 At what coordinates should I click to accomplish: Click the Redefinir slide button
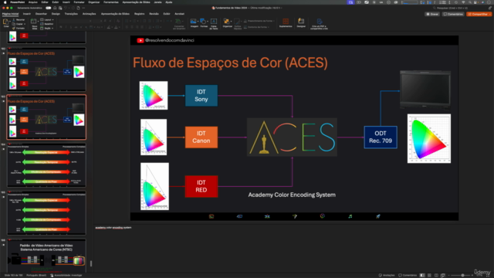47,24
